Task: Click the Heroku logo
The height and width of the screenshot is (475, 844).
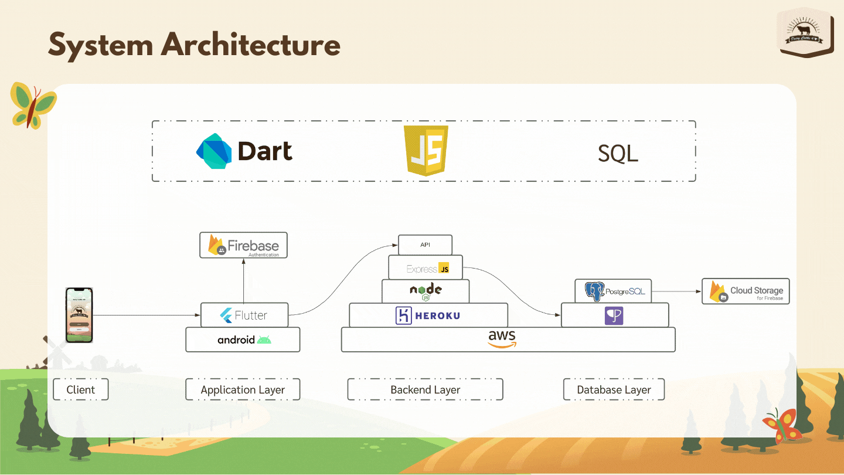Action: tap(428, 315)
